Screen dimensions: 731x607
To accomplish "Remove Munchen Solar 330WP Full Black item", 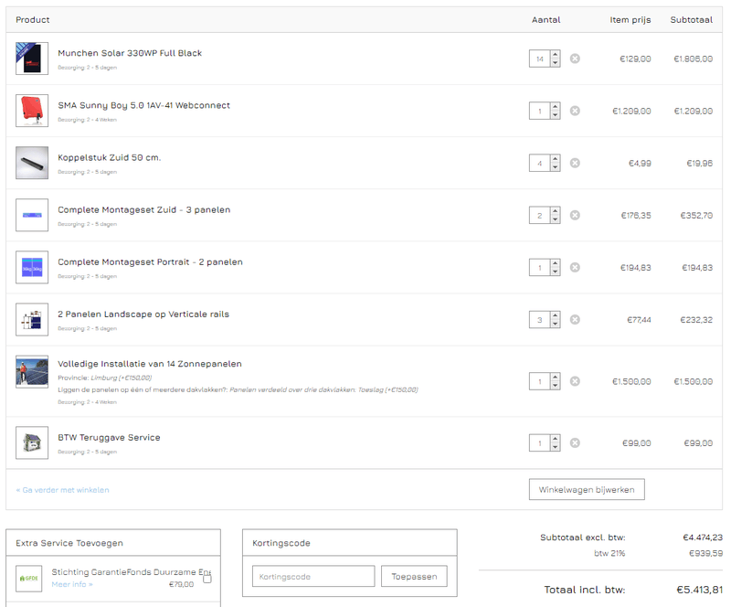I will pyautogui.click(x=575, y=59).
